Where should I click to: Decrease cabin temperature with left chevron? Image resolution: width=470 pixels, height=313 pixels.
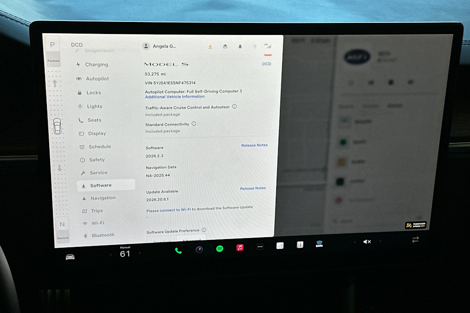[111, 255]
